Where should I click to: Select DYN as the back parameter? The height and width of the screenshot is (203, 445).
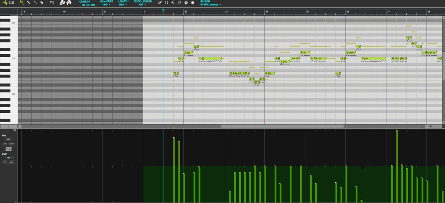(x=5, y=162)
